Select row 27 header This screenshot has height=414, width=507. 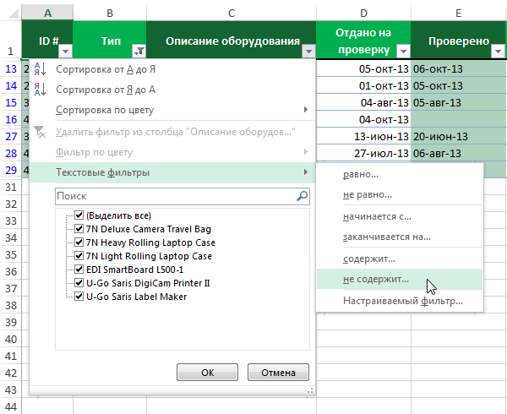[x=11, y=136]
